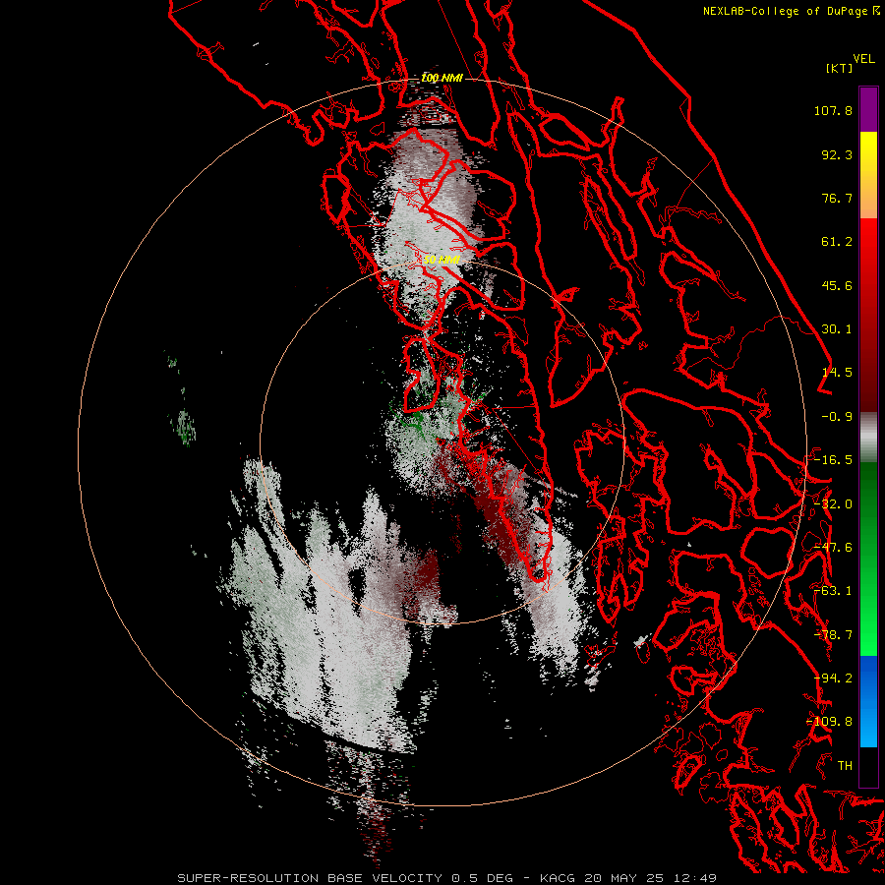Click the 45.6 velocity scale value
This screenshot has width=885, height=885.
click(837, 285)
